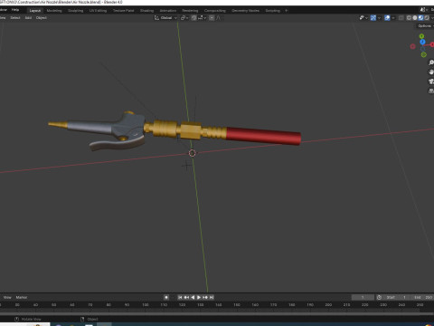The height and width of the screenshot is (326, 434).
Task: Expand the overlays options dropdown arrow
Action: [393, 18]
